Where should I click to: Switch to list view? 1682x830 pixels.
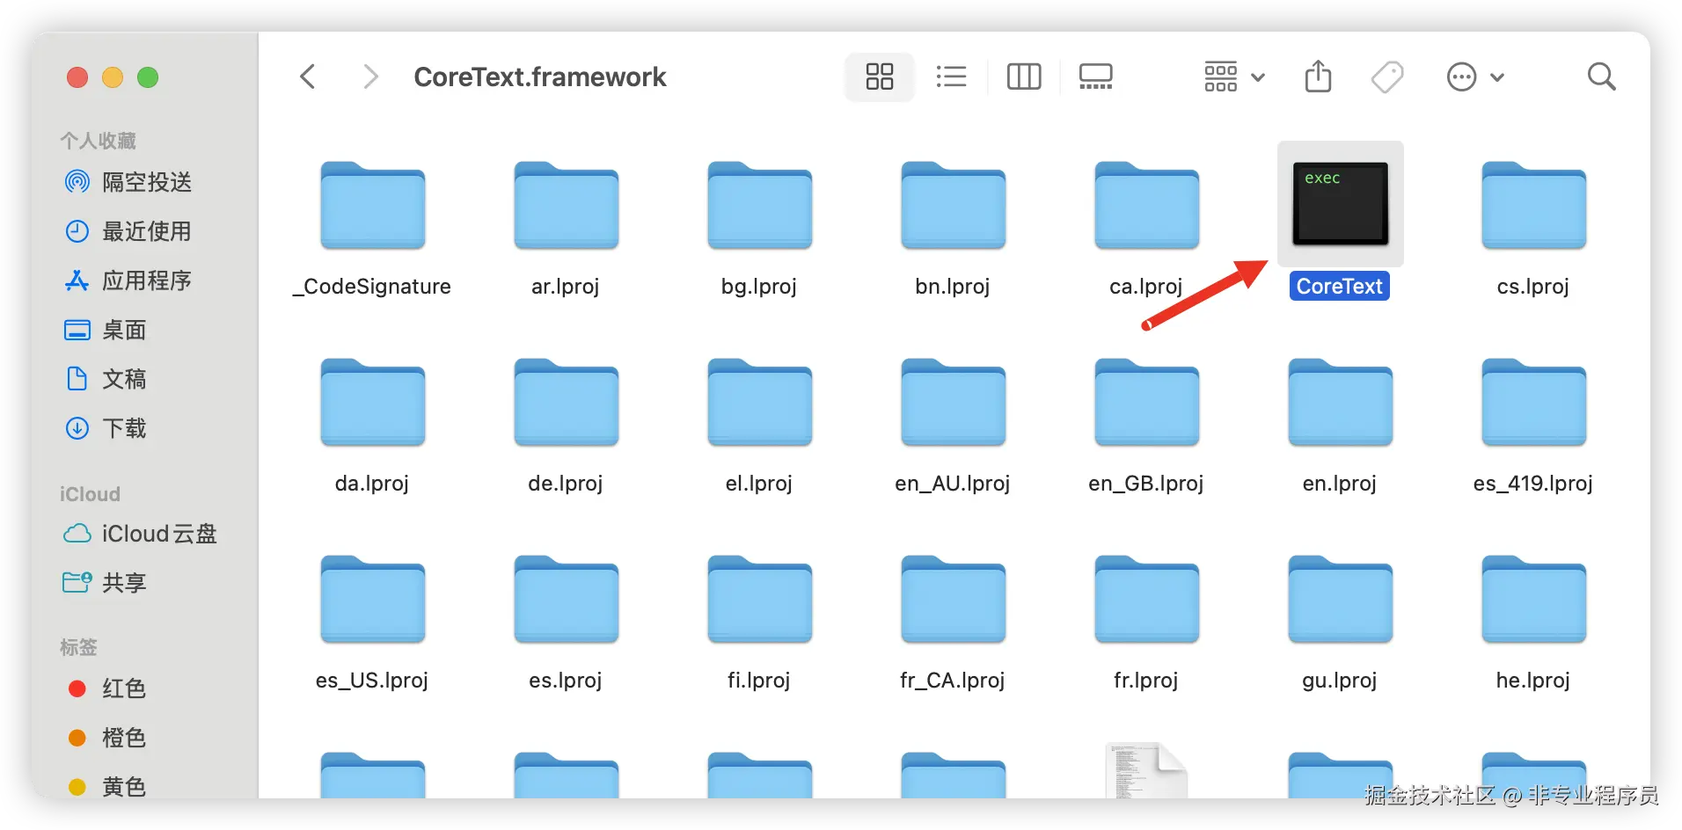click(951, 76)
